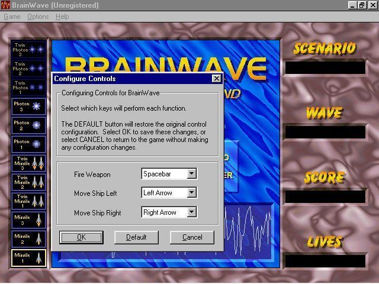
Task: Click the WAVE display box
Action: tap(325, 132)
